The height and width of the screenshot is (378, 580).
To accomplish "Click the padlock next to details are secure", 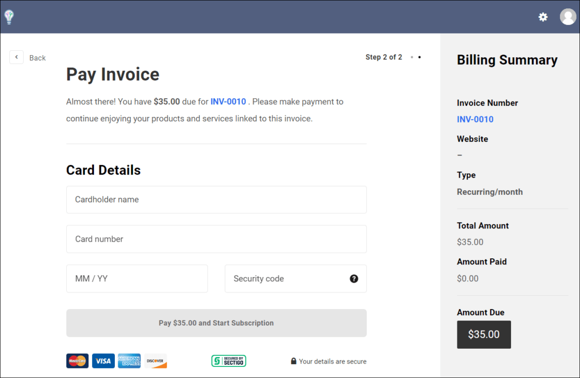I will pyautogui.click(x=293, y=361).
